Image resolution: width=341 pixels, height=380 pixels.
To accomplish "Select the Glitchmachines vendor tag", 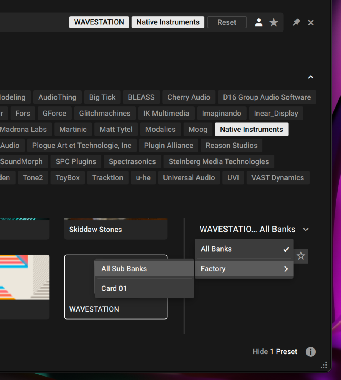I will pos(105,113).
